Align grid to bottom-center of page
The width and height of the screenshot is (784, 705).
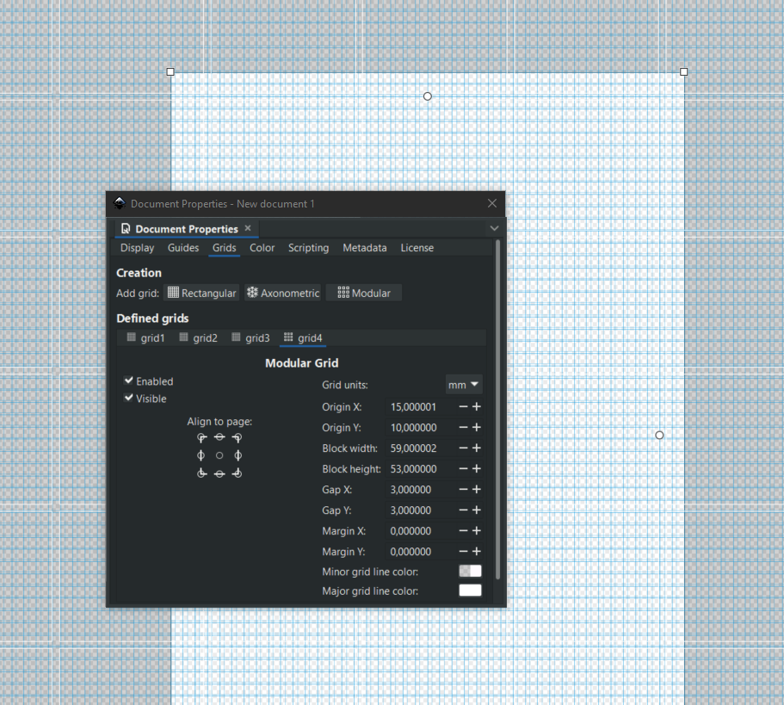click(219, 473)
